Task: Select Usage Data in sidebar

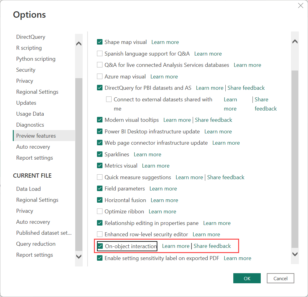Action: click(x=30, y=114)
